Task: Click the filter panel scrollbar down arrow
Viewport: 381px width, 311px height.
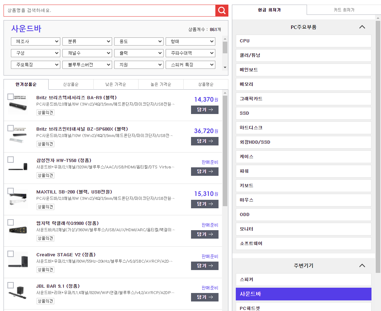Action: click(225, 67)
